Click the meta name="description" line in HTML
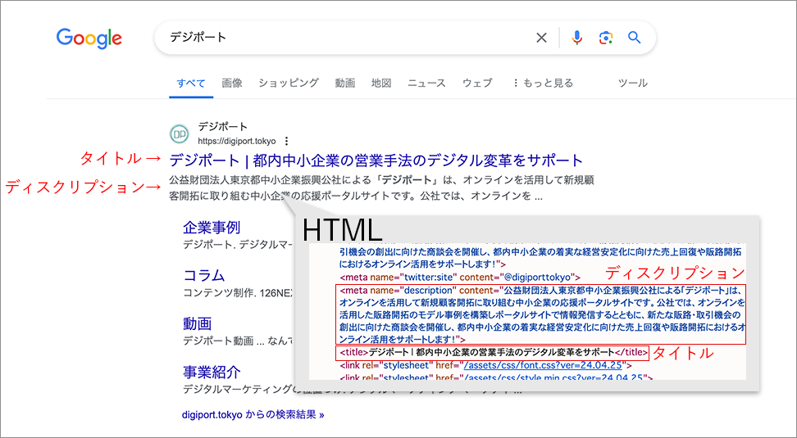797x438 pixels. (541, 314)
